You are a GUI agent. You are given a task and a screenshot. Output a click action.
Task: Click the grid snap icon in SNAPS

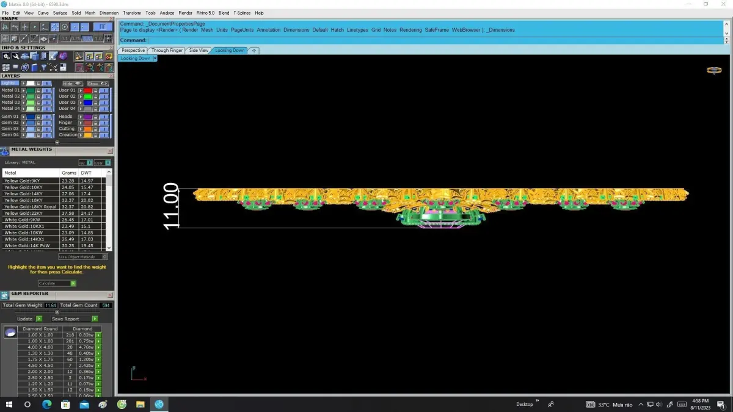tap(108, 38)
